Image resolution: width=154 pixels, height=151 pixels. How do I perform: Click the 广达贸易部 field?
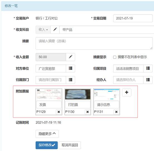pos(51,69)
